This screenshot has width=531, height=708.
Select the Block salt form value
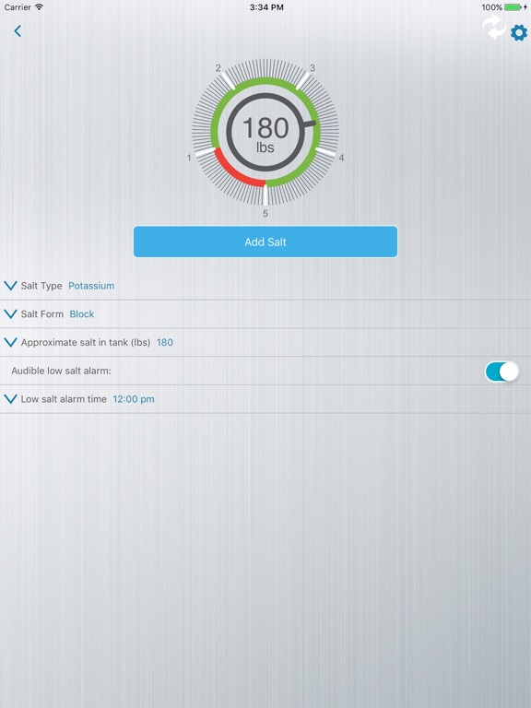click(82, 314)
